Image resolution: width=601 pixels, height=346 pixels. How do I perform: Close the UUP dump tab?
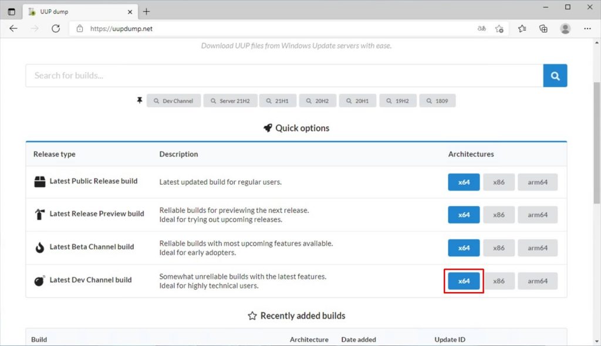pos(130,12)
